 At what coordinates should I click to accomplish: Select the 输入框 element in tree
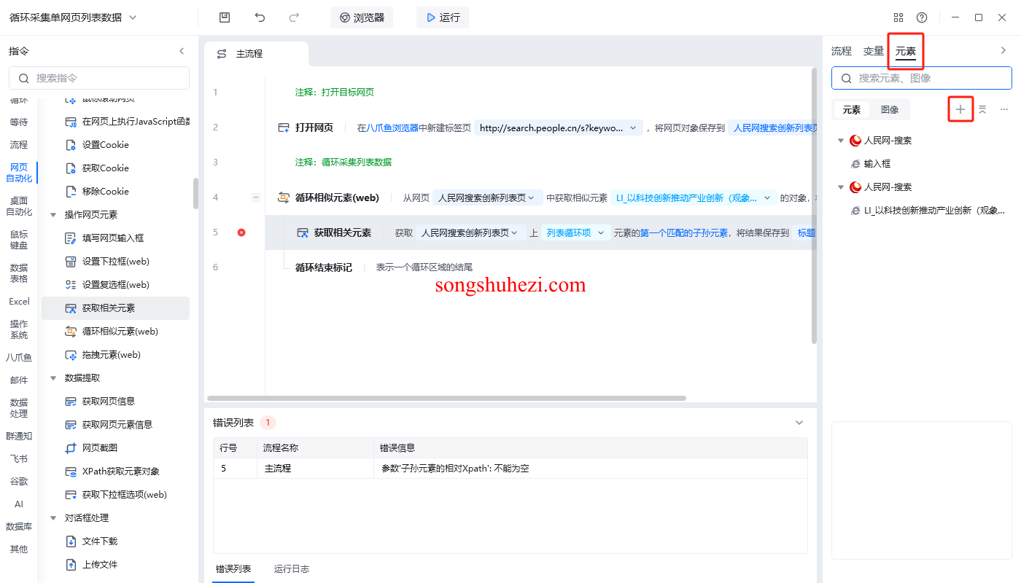878,164
